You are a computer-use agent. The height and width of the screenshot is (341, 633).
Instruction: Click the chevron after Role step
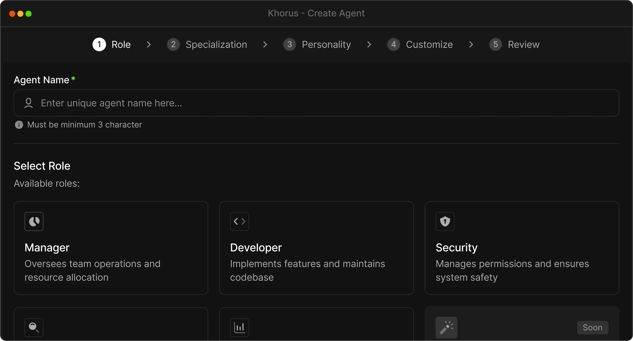tap(149, 45)
